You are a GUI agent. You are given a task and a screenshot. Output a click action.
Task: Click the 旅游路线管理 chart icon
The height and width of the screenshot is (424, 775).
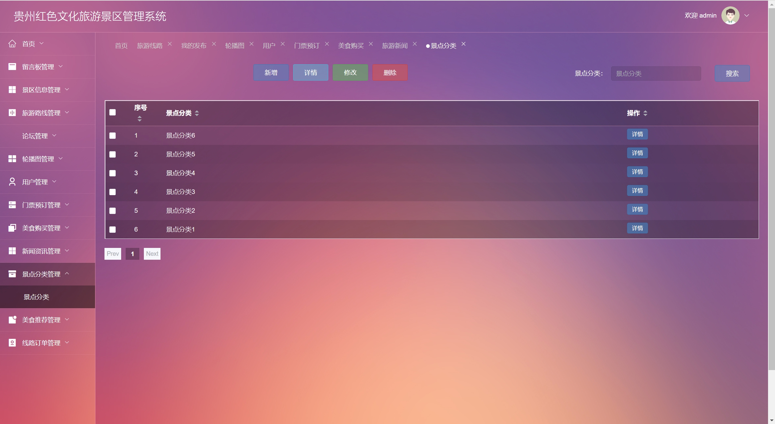(x=12, y=113)
